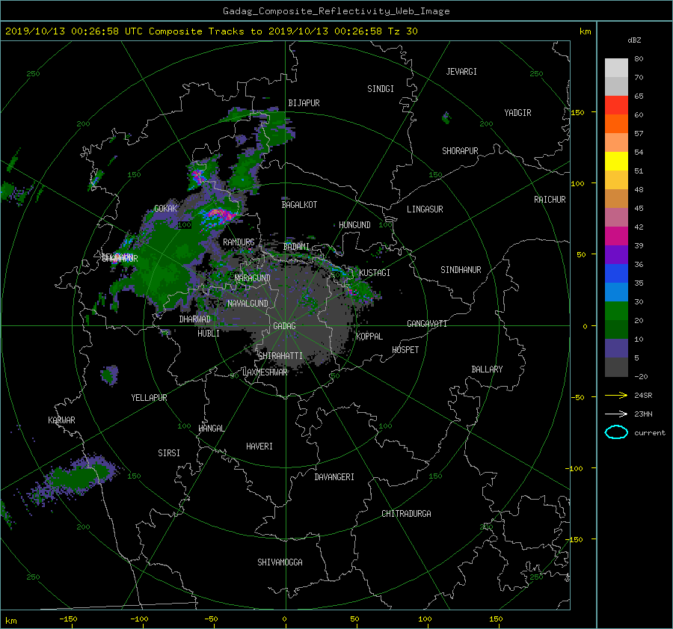Click the cyan current-track ellipse icon
The height and width of the screenshot is (629, 673).
[616, 432]
